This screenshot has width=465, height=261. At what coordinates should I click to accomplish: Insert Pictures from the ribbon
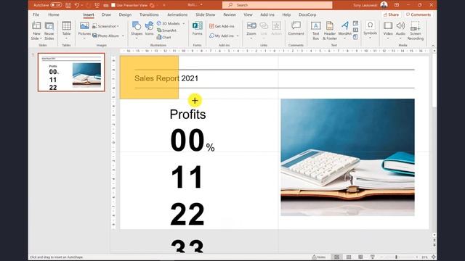pyautogui.click(x=84, y=30)
